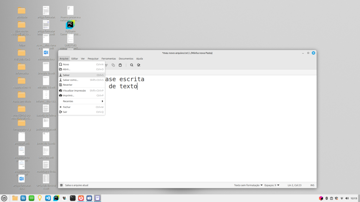Open the terminal from the taskbar

(x=72, y=198)
